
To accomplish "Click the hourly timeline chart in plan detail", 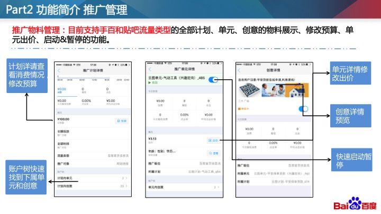I will click(x=93, y=78).
